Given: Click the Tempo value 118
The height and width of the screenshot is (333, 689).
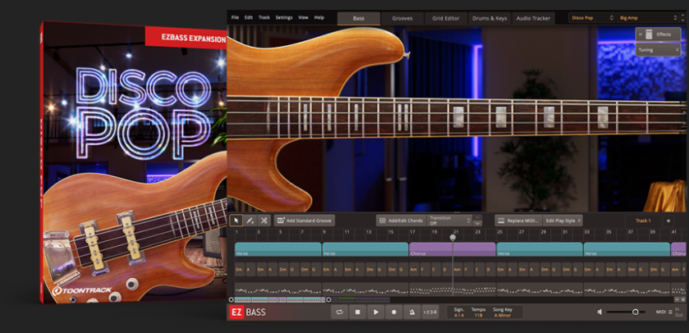Looking at the screenshot, I should click(x=479, y=316).
